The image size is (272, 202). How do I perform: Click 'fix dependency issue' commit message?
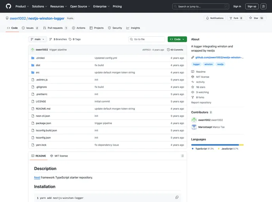[107, 145]
